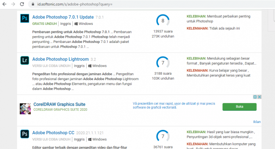Image resolution: width=275 pixels, height=149 pixels.
Task: Click the Iklan label
Action: point(257,122)
